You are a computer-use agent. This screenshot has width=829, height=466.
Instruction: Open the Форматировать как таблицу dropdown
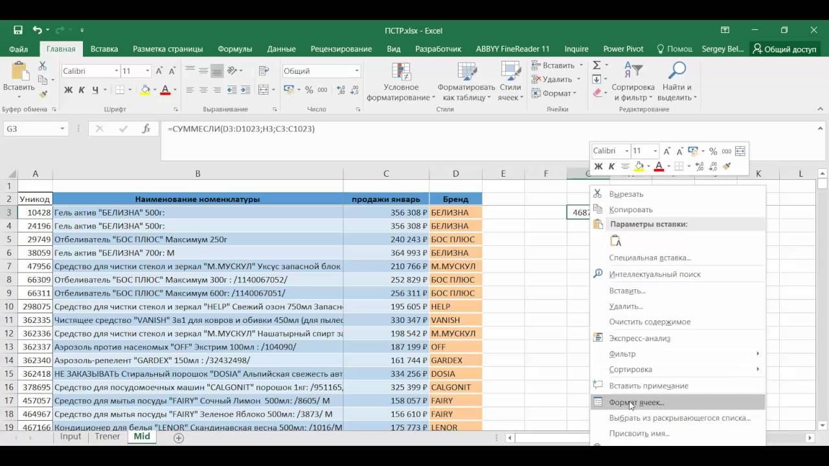pyautogui.click(x=466, y=82)
